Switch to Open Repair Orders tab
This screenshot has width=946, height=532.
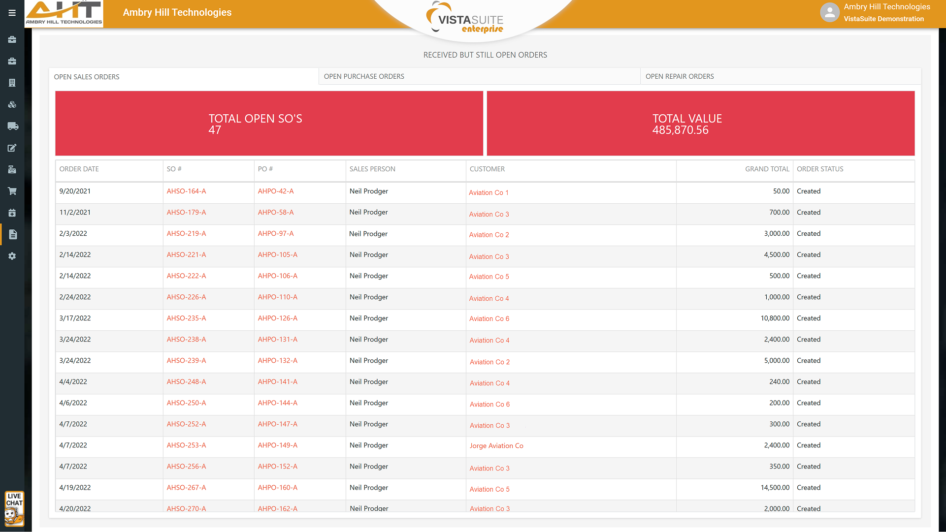[680, 76]
